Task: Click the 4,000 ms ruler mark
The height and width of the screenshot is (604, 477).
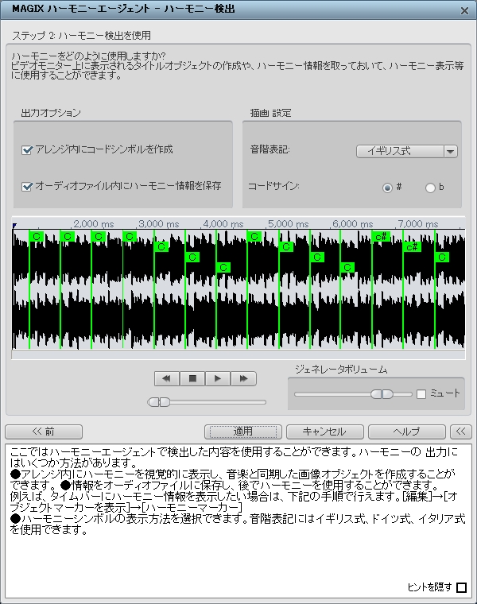Action: click(x=223, y=224)
